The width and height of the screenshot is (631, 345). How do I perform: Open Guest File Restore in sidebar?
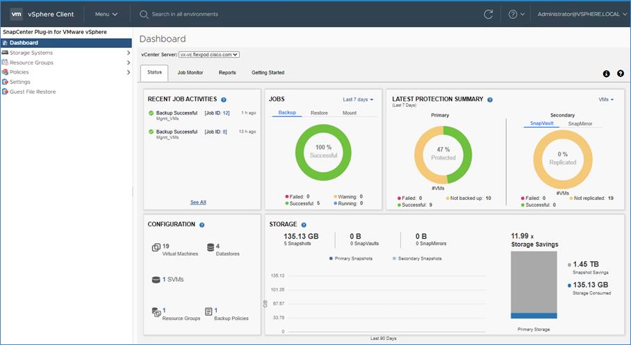pyautogui.click(x=33, y=92)
